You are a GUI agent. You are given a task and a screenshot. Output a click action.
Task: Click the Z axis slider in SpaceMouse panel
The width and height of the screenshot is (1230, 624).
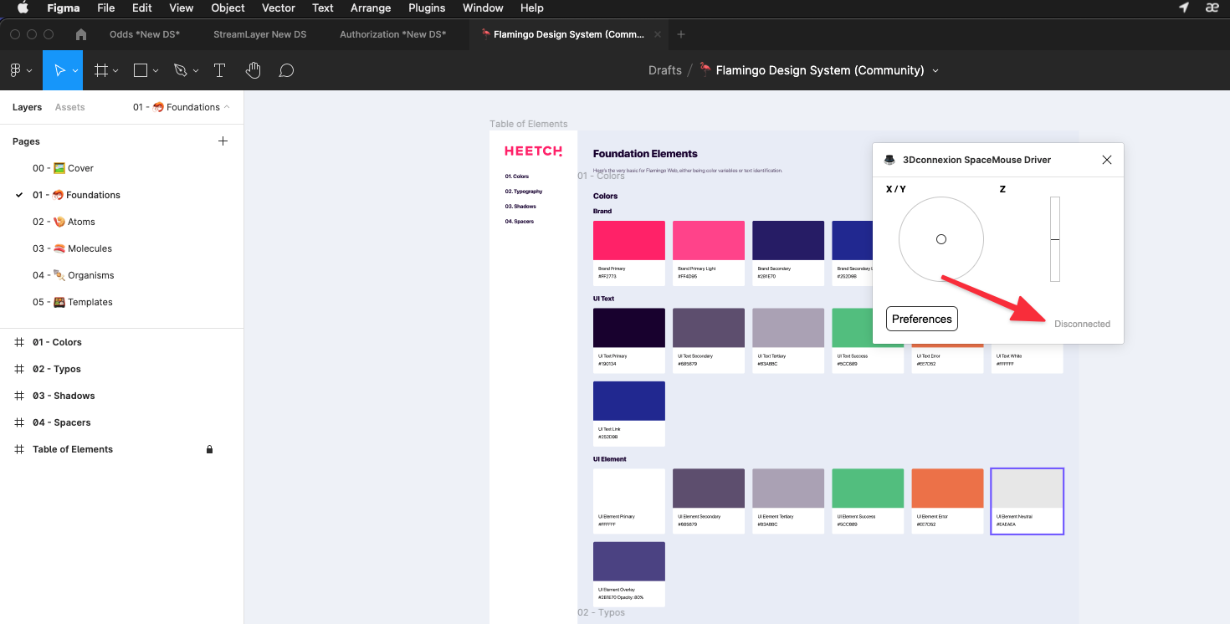1055,239
